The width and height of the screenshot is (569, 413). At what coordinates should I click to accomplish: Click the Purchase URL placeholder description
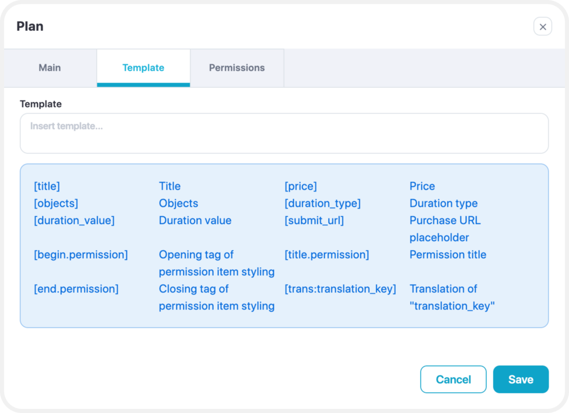click(445, 229)
